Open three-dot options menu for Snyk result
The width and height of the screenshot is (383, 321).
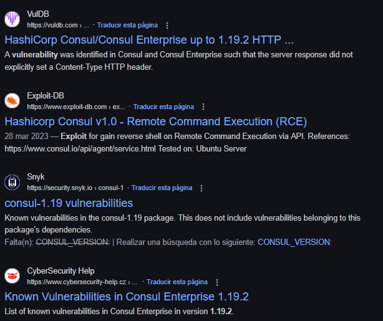201,188
